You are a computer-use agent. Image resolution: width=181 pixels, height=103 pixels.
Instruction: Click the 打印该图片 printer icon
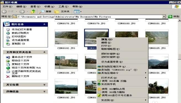(8, 37)
